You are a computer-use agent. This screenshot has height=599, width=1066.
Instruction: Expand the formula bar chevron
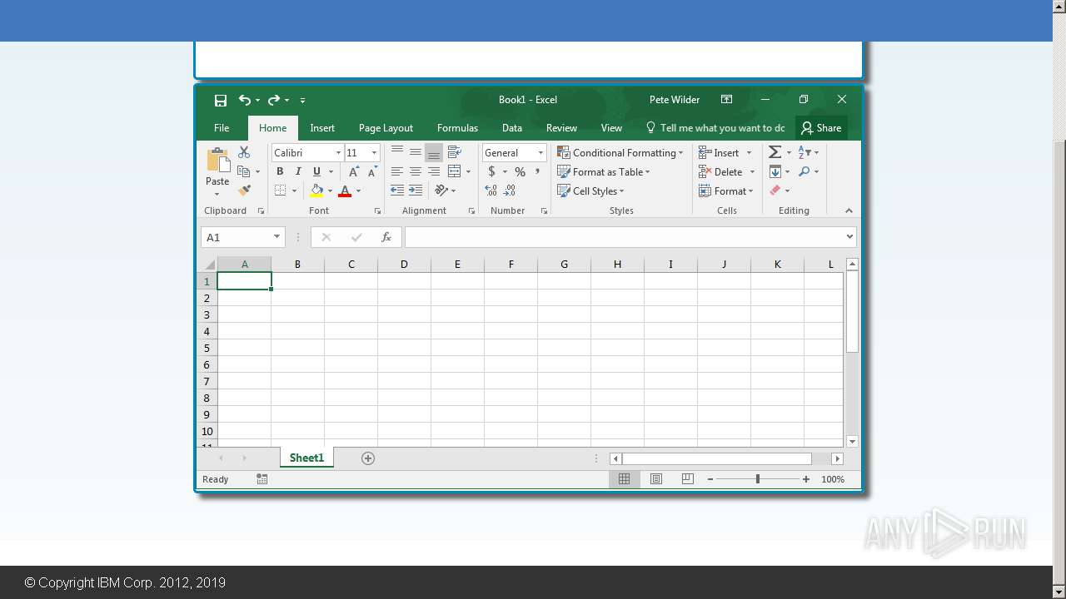coord(849,237)
